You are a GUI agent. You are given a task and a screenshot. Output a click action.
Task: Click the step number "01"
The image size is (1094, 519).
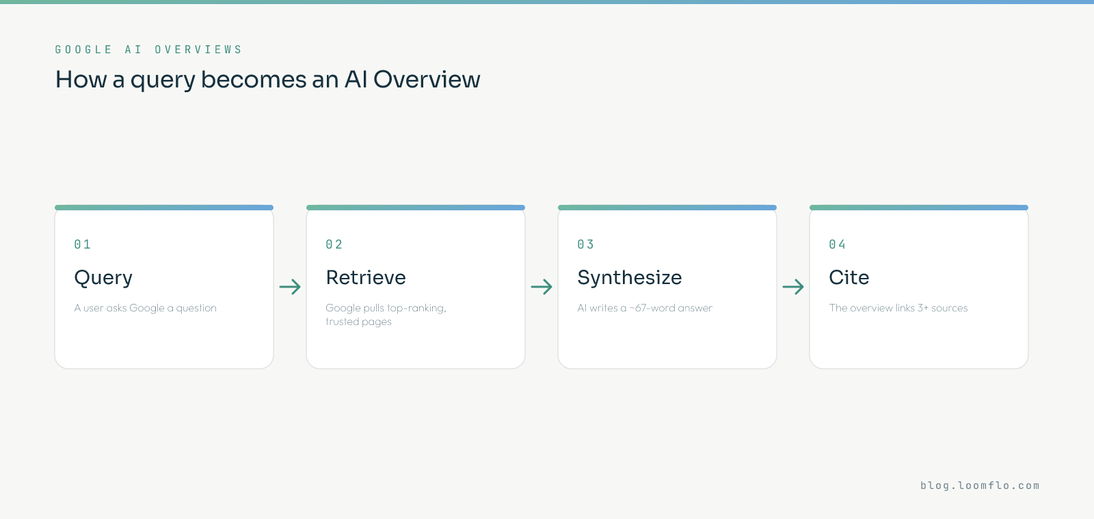tap(83, 244)
